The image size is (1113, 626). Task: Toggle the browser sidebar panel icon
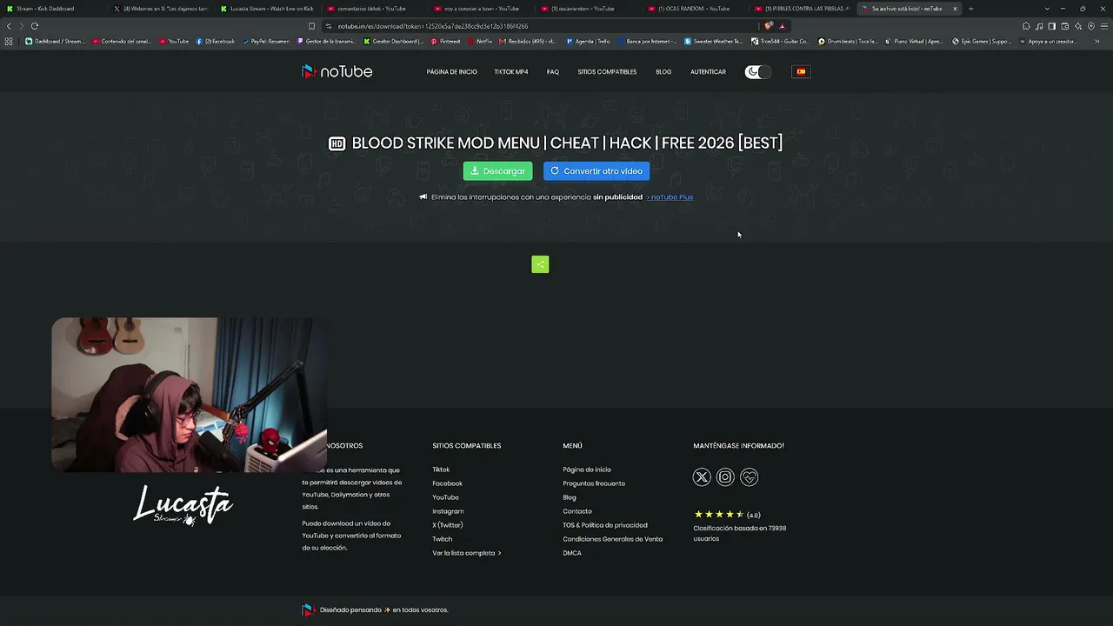1052,26
